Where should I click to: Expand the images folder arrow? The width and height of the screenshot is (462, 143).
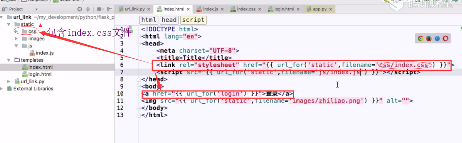(x=16, y=39)
